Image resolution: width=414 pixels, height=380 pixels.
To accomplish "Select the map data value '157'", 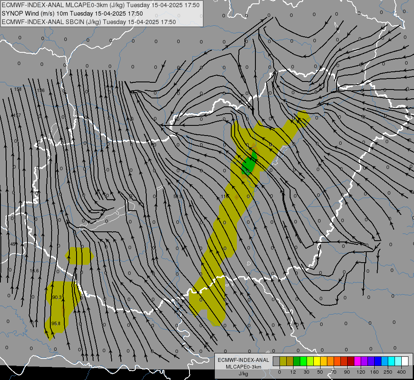I will (17, 115).
